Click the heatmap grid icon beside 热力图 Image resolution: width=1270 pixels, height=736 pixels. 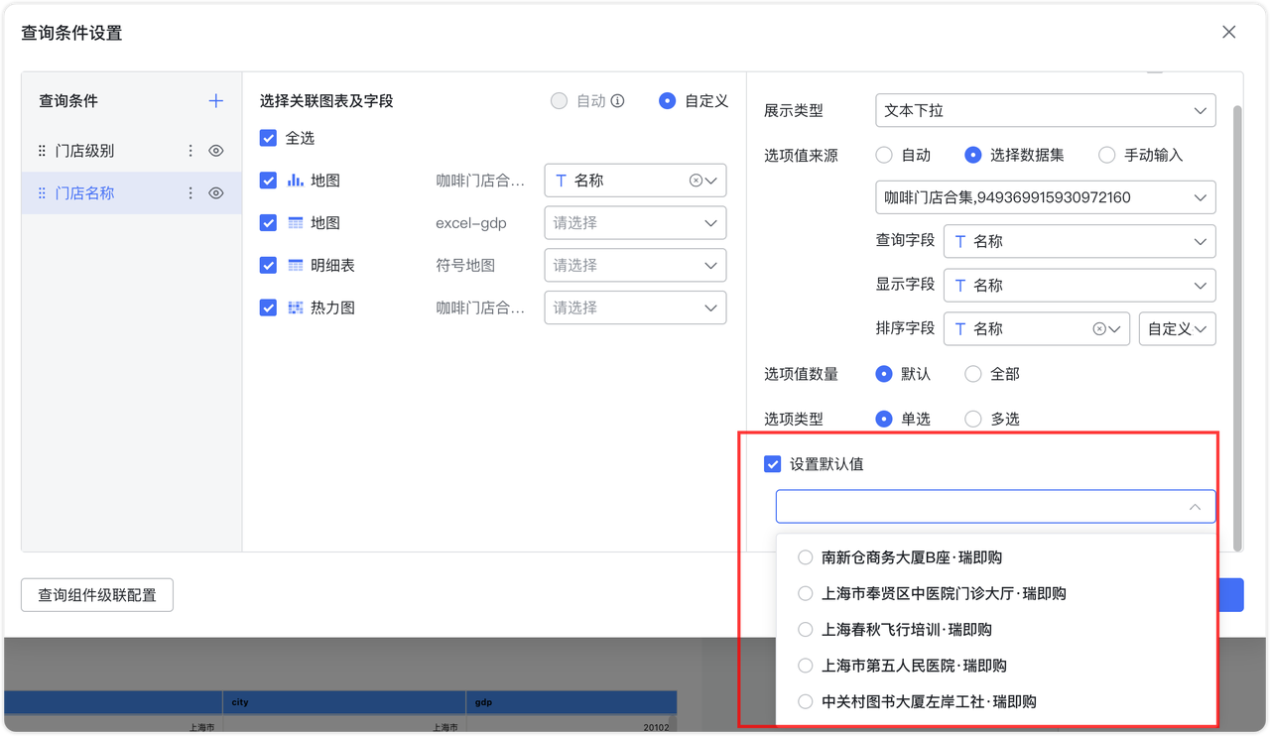point(295,307)
